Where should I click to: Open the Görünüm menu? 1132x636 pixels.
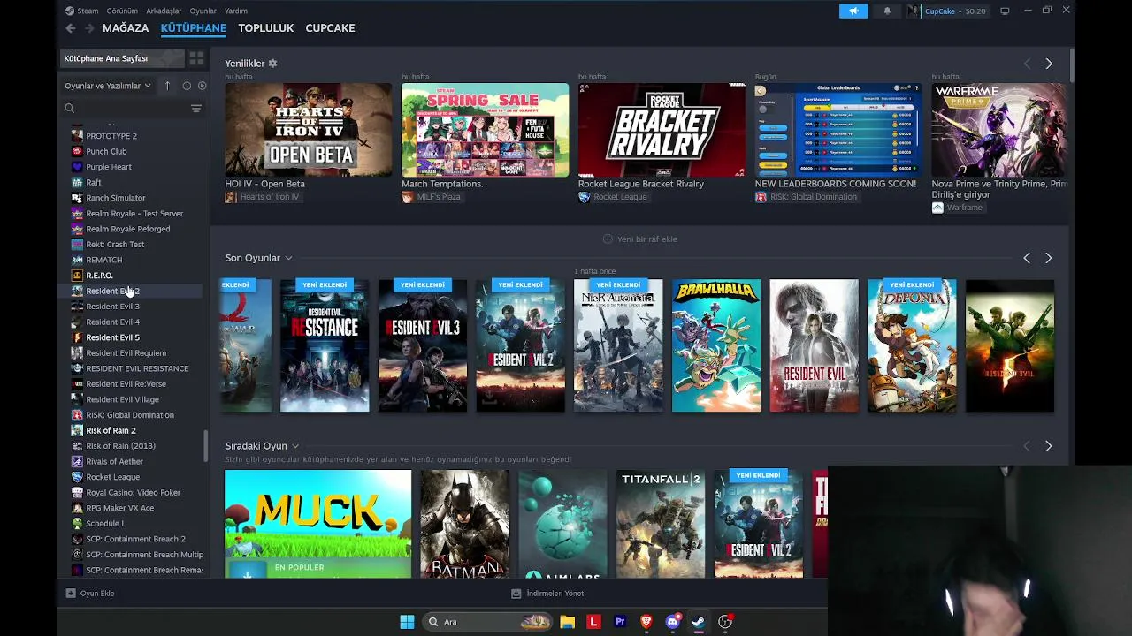point(122,11)
